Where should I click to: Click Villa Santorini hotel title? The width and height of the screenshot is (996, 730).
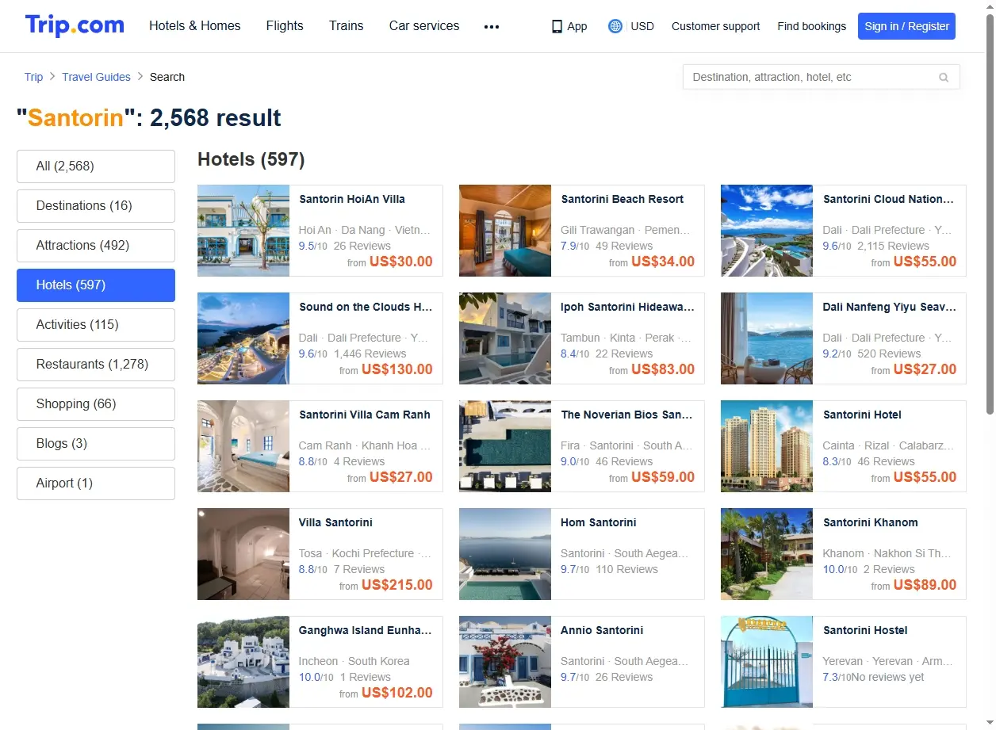(335, 522)
